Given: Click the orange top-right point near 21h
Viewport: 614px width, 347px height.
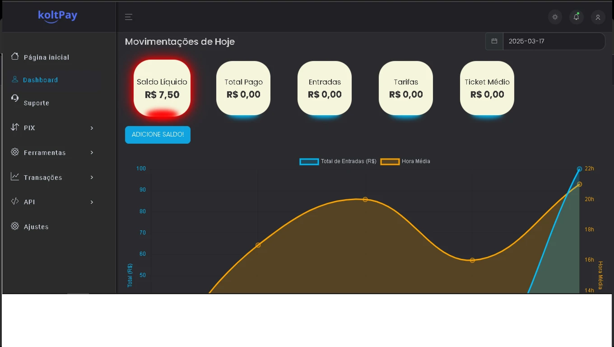Looking at the screenshot, I should pos(580,184).
